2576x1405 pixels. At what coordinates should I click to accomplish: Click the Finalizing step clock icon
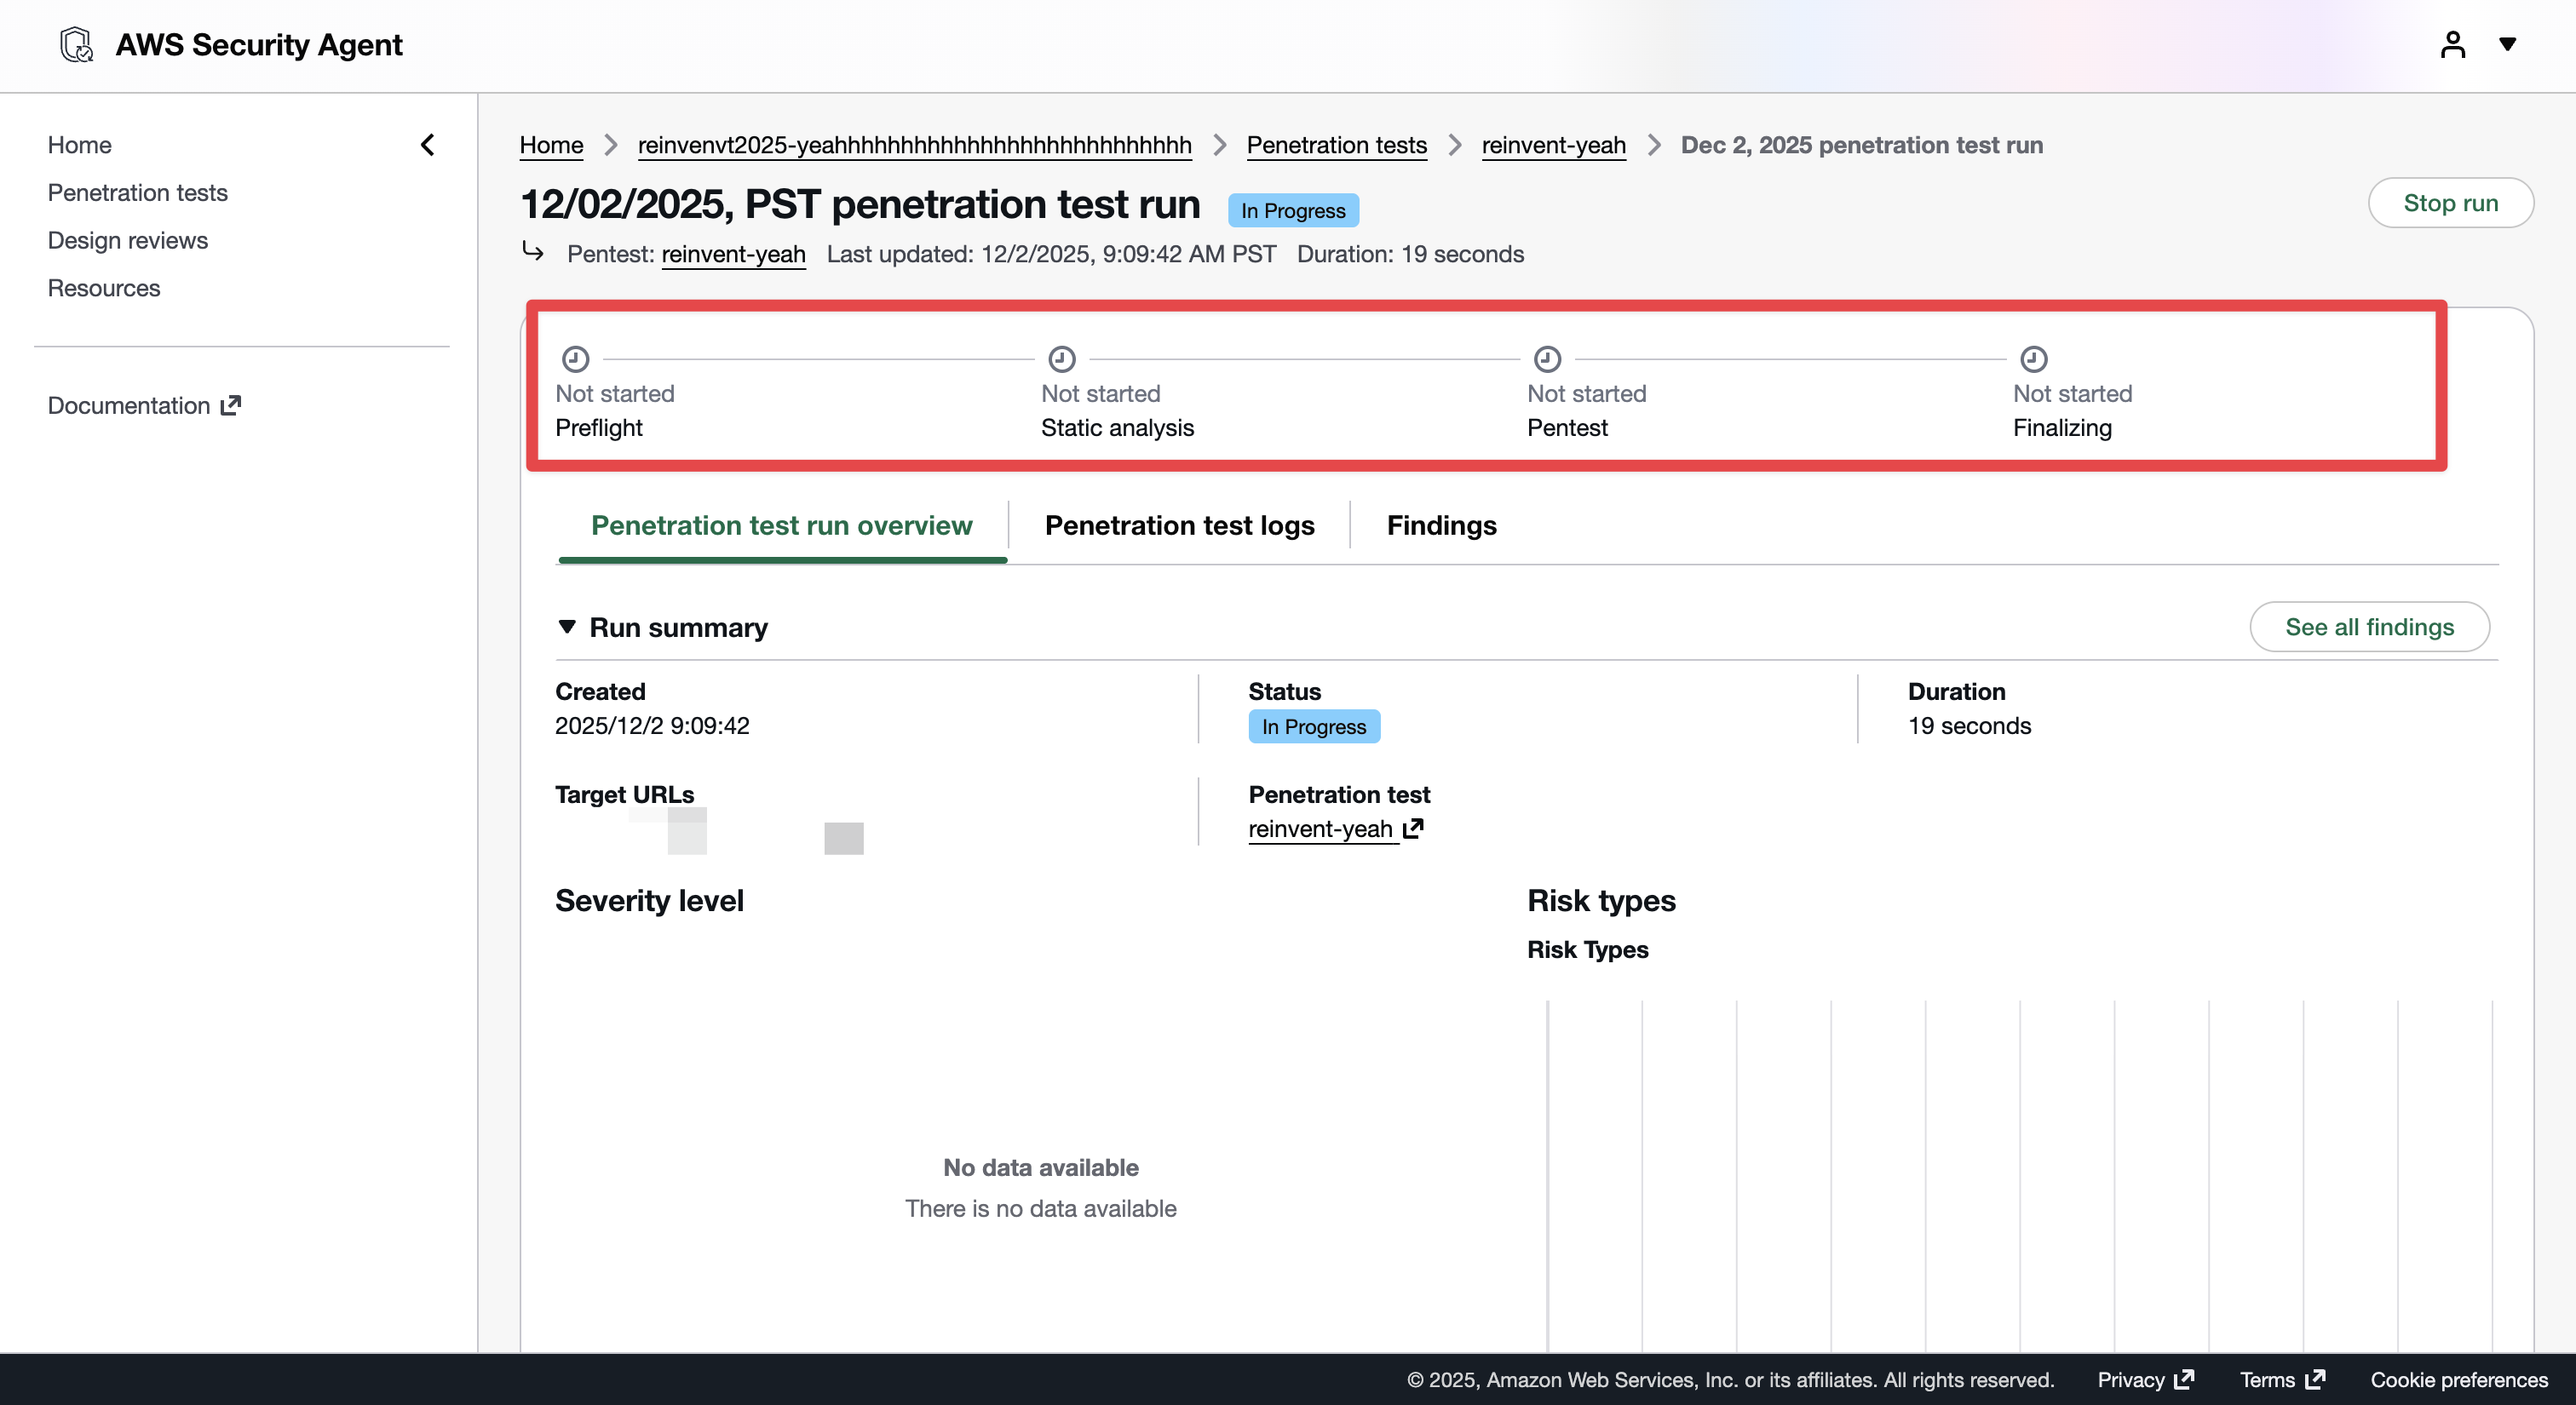coord(2033,358)
